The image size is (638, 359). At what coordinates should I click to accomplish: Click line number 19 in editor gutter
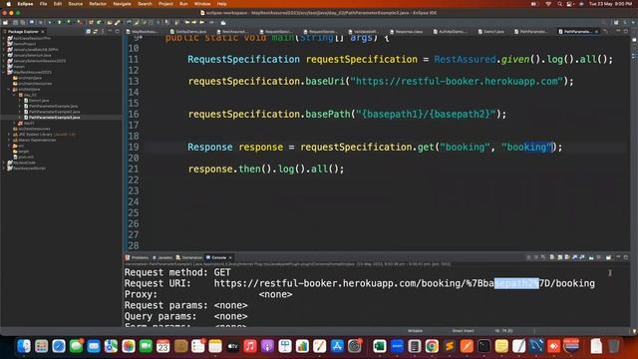click(134, 147)
